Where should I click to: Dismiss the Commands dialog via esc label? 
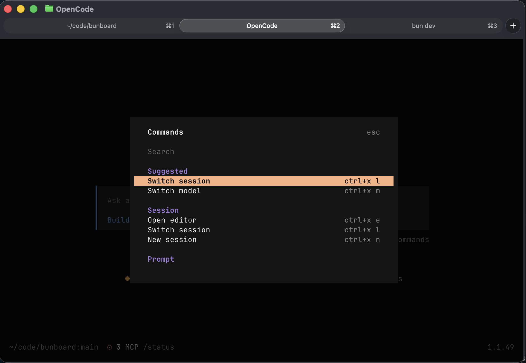click(x=373, y=132)
